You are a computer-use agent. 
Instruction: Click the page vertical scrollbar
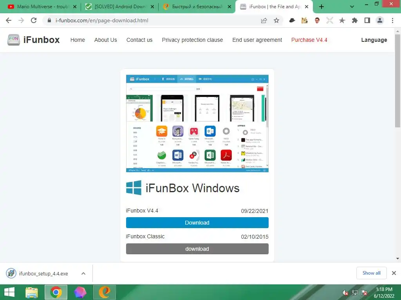(x=397, y=81)
